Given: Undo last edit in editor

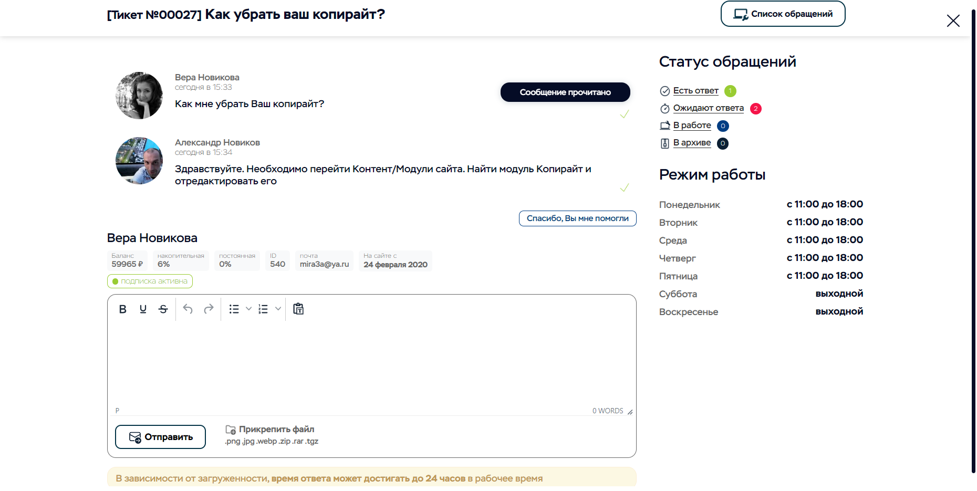Looking at the screenshot, I should click(x=188, y=309).
